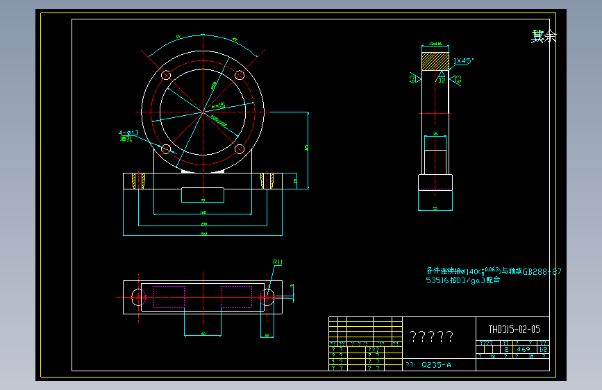
Task: Click the '4-Ø13' hole callout
Action: (128, 133)
